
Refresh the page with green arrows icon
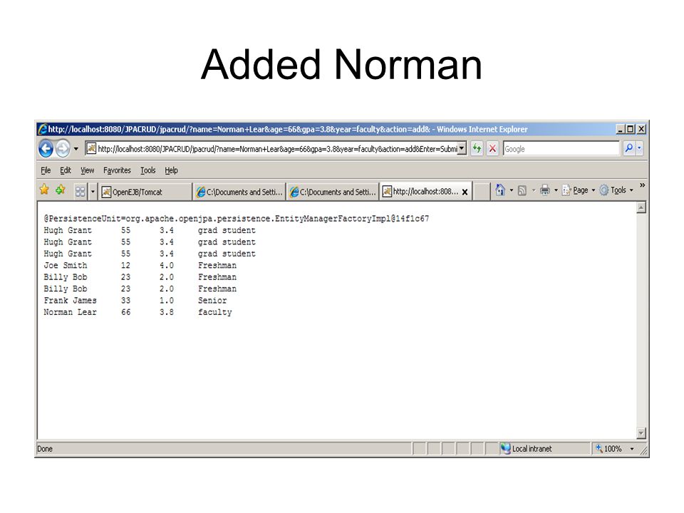(x=477, y=149)
